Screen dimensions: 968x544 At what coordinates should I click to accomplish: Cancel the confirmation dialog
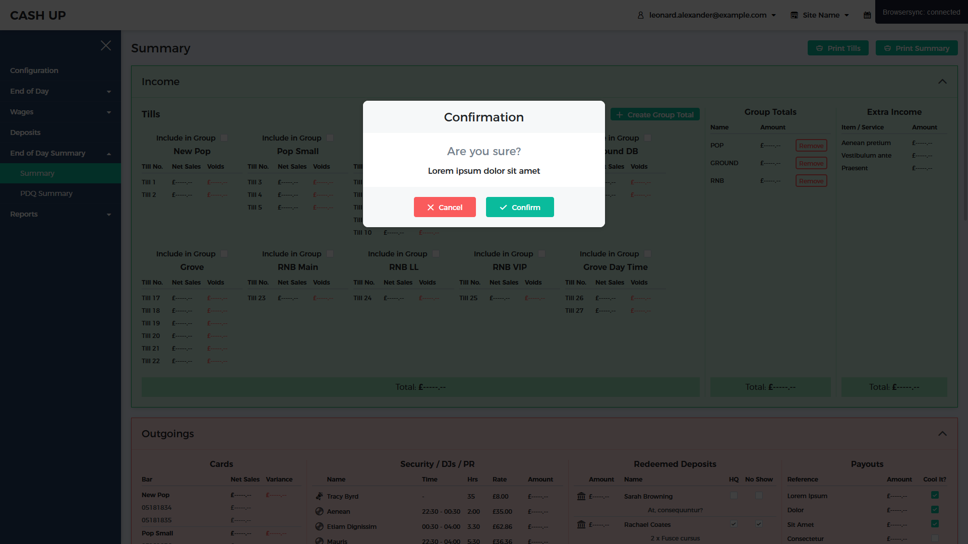pyautogui.click(x=445, y=207)
